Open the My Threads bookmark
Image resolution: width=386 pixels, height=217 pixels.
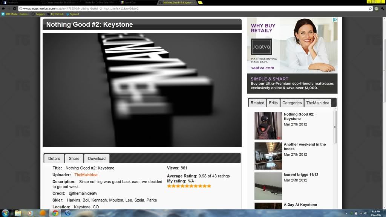pyautogui.click(x=57, y=14)
